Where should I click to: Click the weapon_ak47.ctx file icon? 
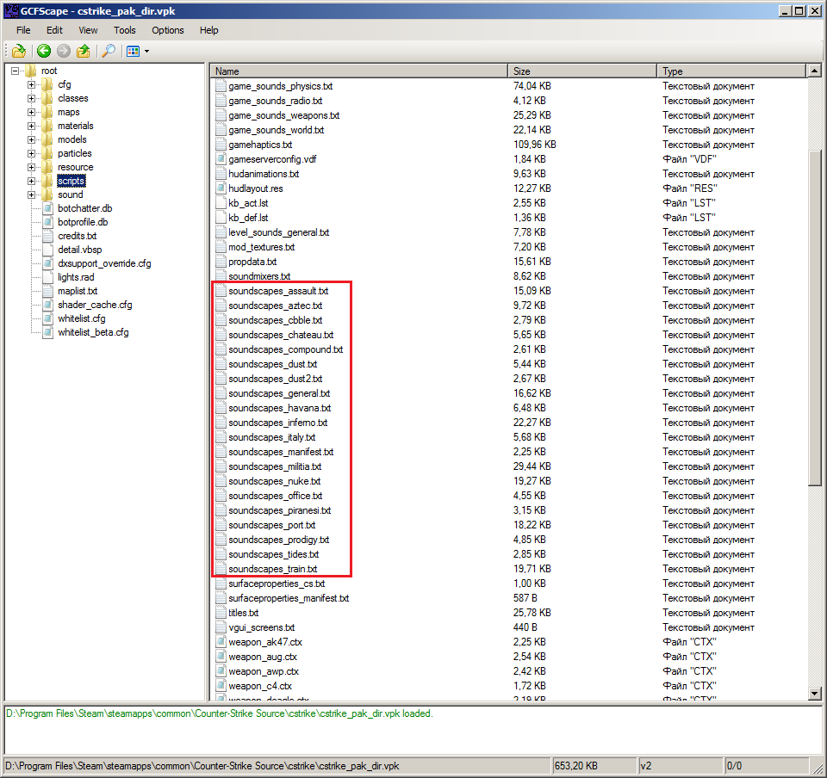point(221,642)
